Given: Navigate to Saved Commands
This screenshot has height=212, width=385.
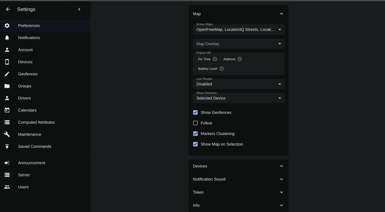Looking at the screenshot, I should pos(35,147).
